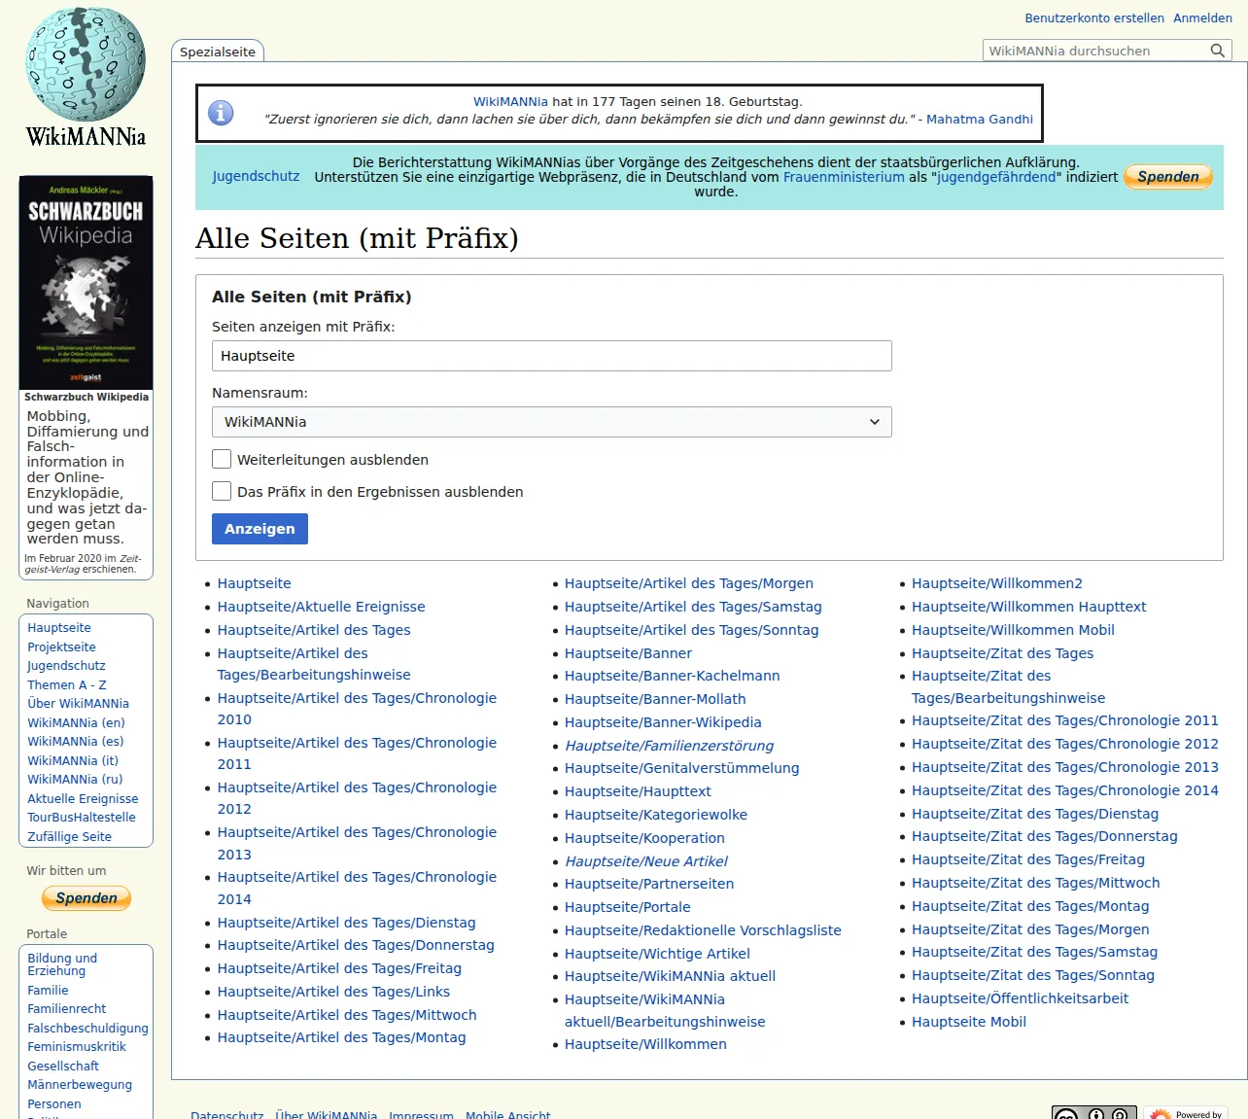
Task: Open 'Hauptseite/Artikel des Tages/Chronologie 2012'
Action: click(x=357, y=798)
